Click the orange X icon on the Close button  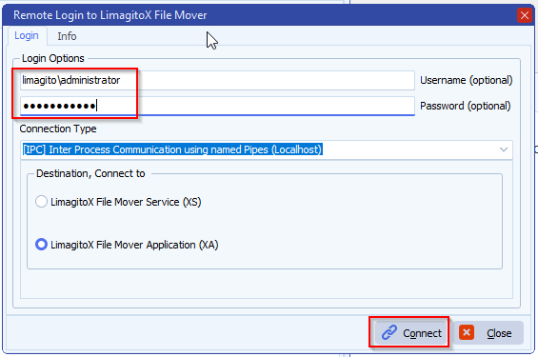467,332
